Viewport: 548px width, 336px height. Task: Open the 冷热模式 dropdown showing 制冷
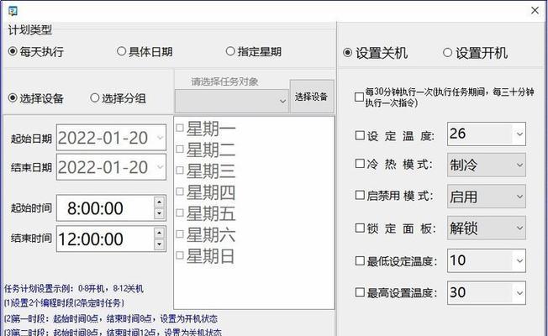tap(487, 165)
